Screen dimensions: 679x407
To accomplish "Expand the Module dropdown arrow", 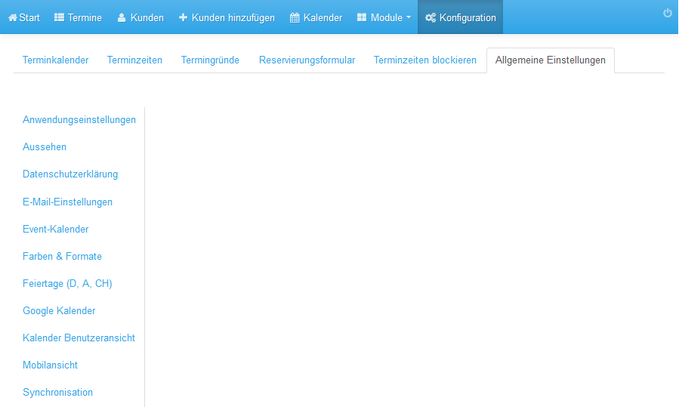I will point(409,18).
